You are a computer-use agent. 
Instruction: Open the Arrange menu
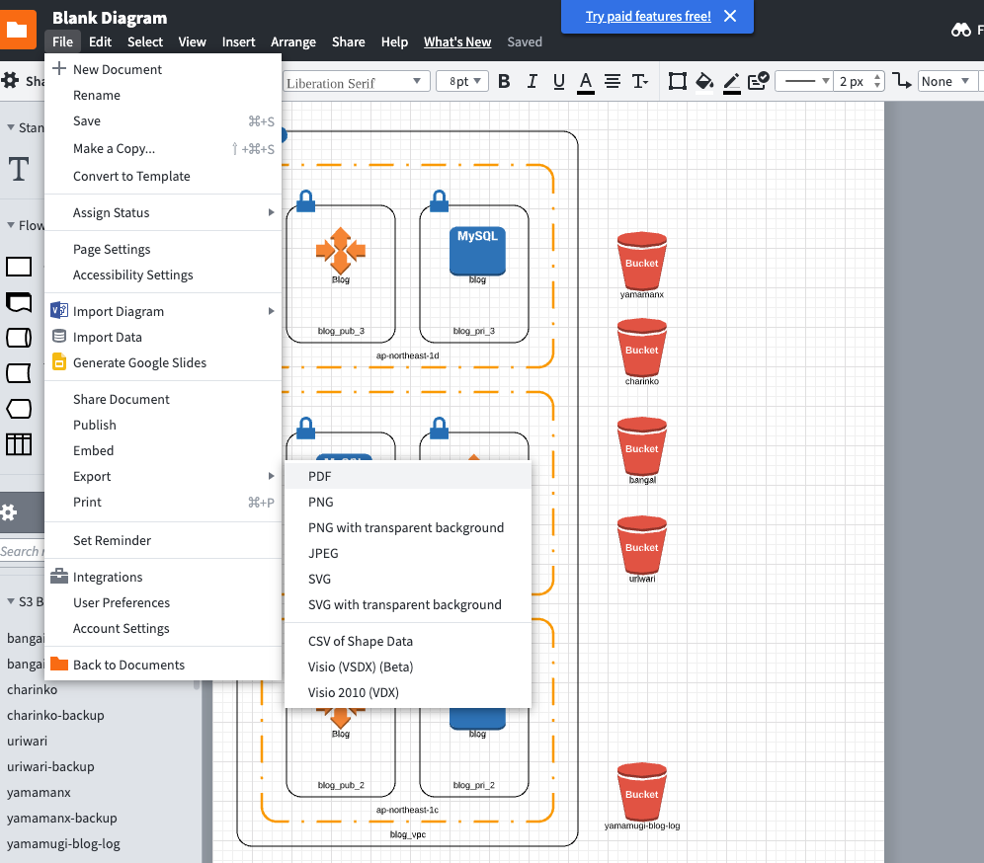point(293,42)
